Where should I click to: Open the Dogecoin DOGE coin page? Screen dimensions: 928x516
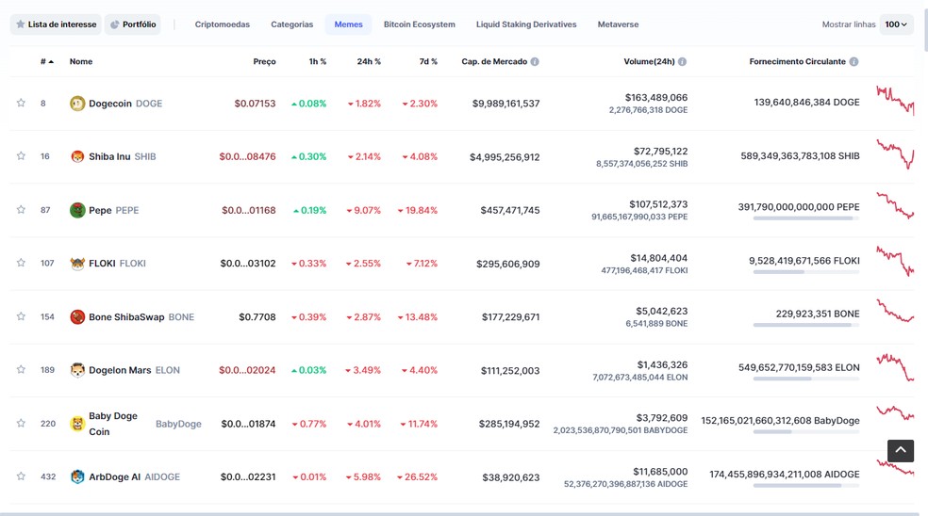pyautogui.click(x=125, y=104)
